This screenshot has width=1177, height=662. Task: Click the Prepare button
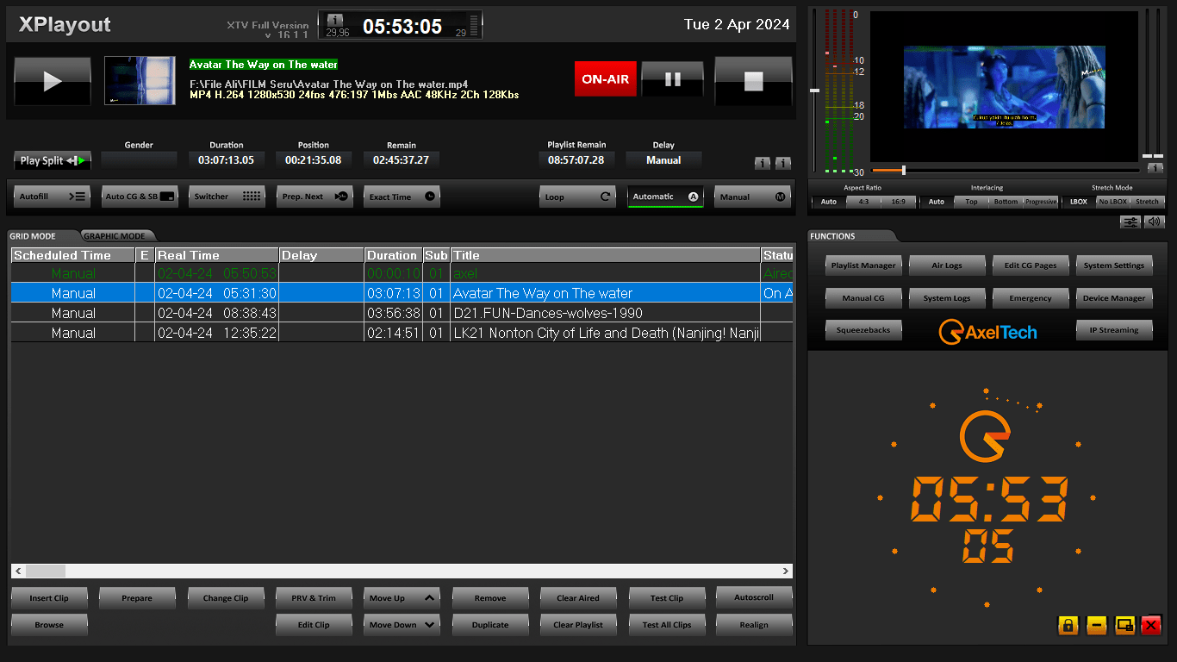click(x=137, y=598)
